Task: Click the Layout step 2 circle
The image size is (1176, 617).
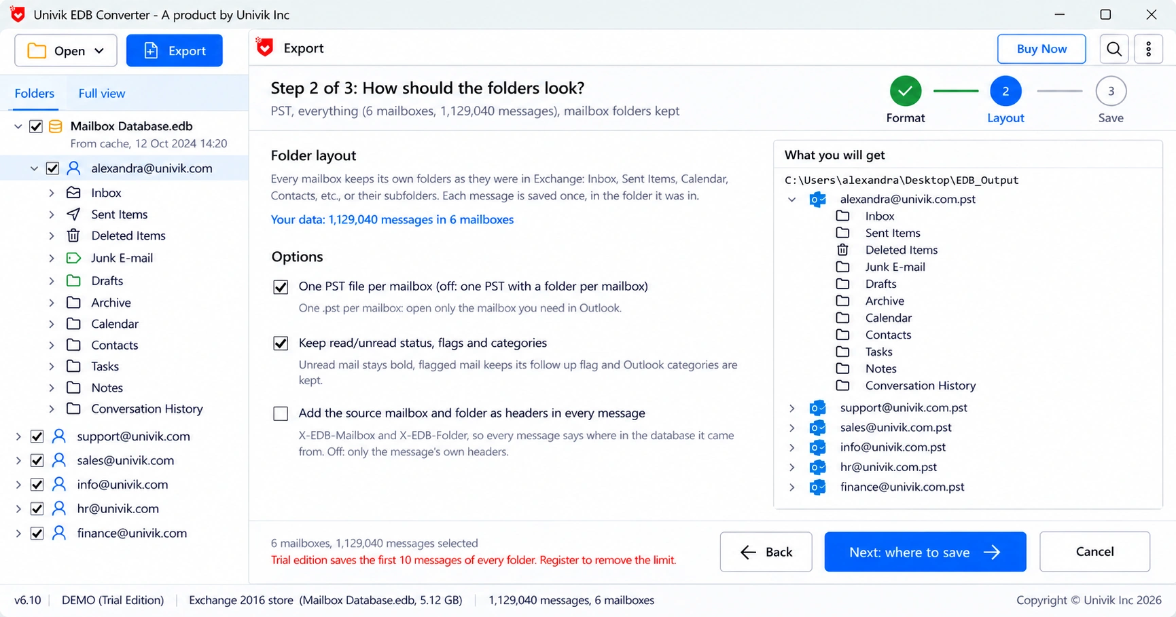Action: point(1005,91)
